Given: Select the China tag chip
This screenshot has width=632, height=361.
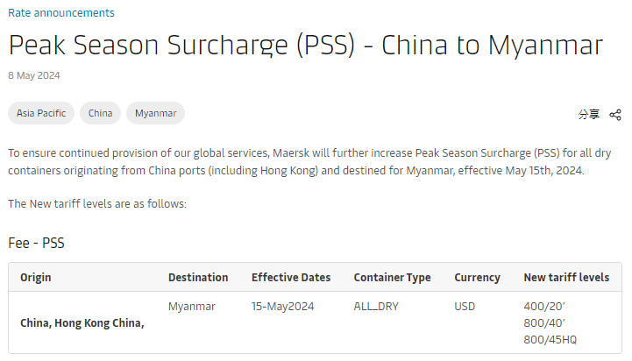Looking at the screenshot, I should (100, 113).
